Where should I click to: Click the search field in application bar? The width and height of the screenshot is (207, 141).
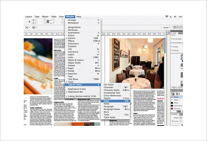tap(178, 27)
